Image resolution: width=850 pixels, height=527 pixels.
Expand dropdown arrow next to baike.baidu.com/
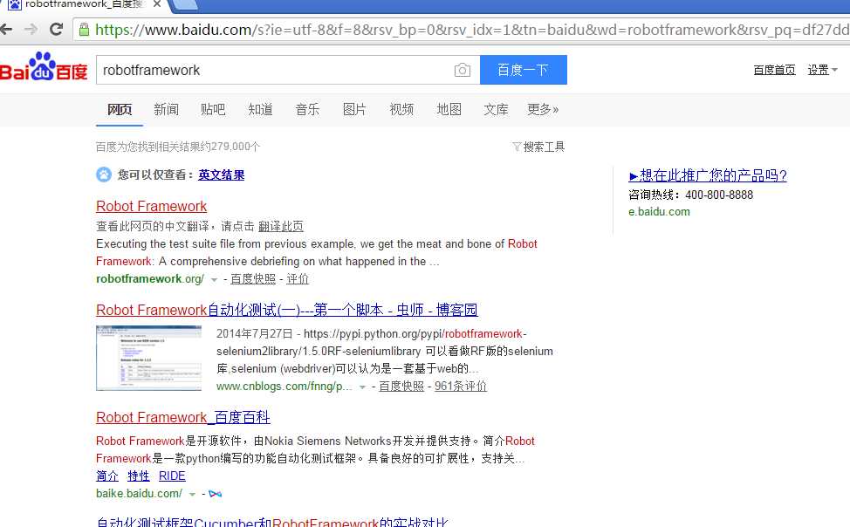click(192, 495)
